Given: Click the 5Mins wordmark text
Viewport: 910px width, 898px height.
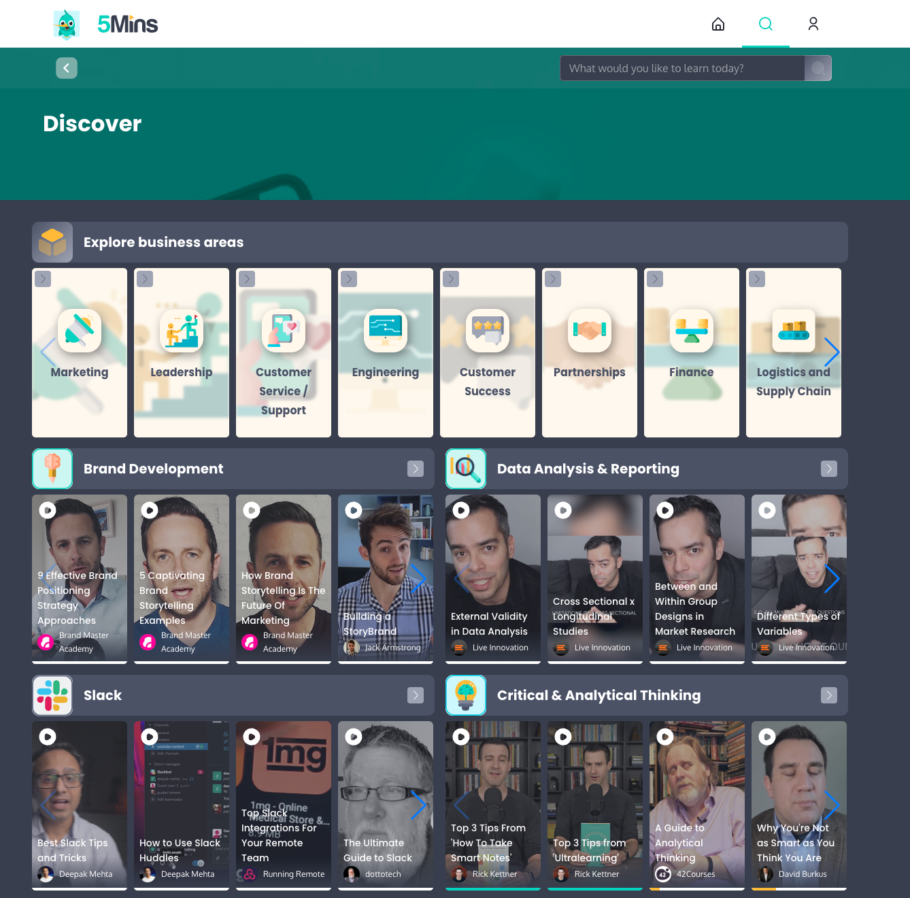Looking at the screenshot, I should [128, 24].
